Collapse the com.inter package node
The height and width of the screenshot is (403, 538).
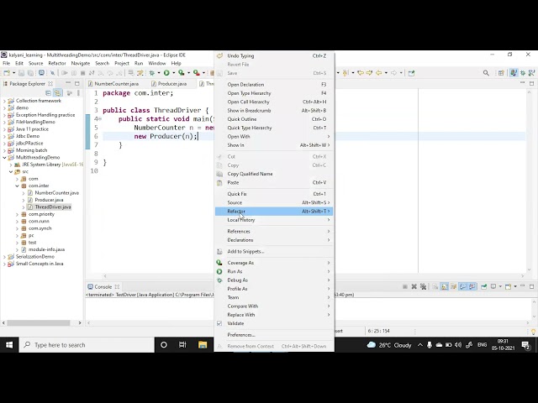click(17, 186)
